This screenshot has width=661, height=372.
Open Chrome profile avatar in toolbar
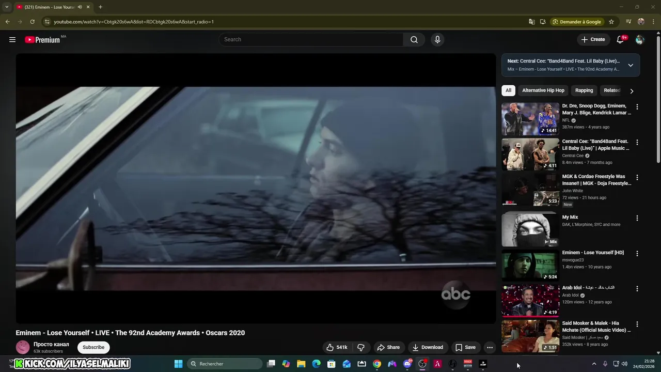641,22
